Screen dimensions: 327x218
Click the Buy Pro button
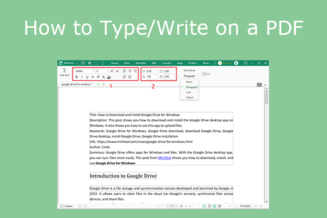click(x=225, y=63)
